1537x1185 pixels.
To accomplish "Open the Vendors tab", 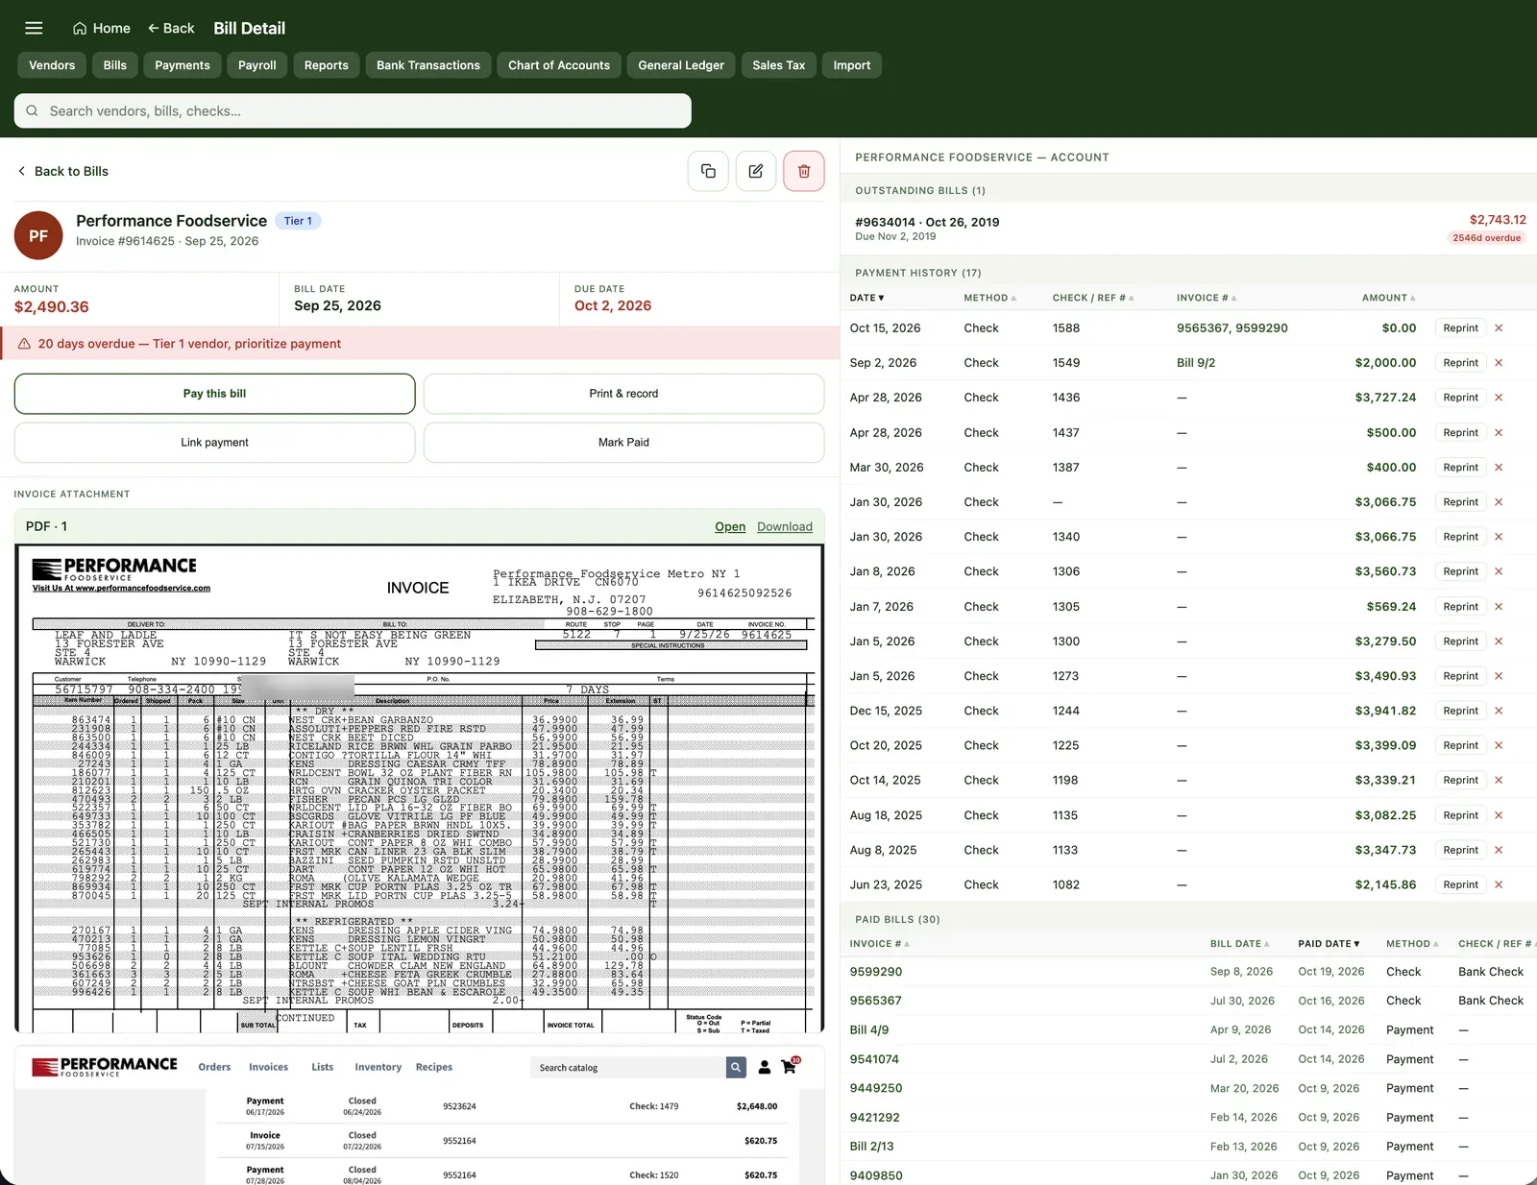I will tap(52, 65).
